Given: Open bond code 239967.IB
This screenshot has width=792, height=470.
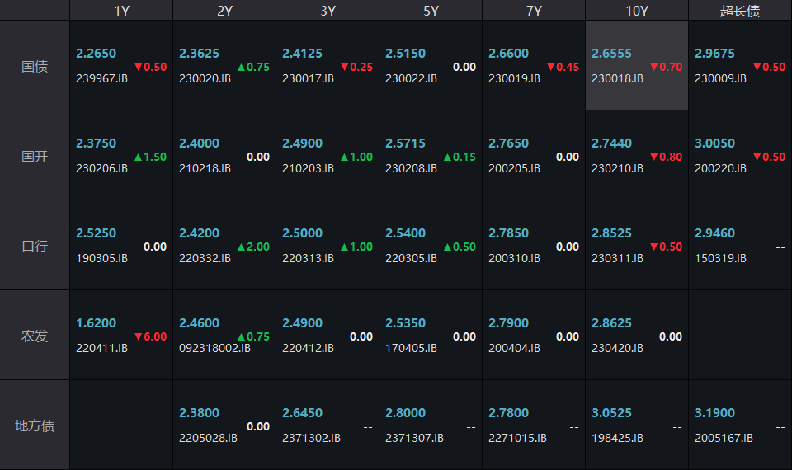Looking at the screenshot, I should pyautogui.click(x=101, y=78).
